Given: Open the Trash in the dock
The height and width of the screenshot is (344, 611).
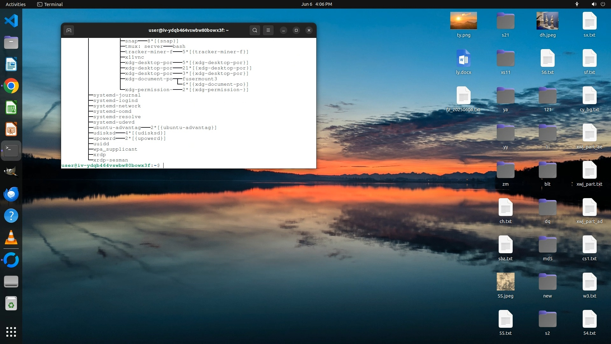Looking at the screenshot, I should tap(11, 304).
